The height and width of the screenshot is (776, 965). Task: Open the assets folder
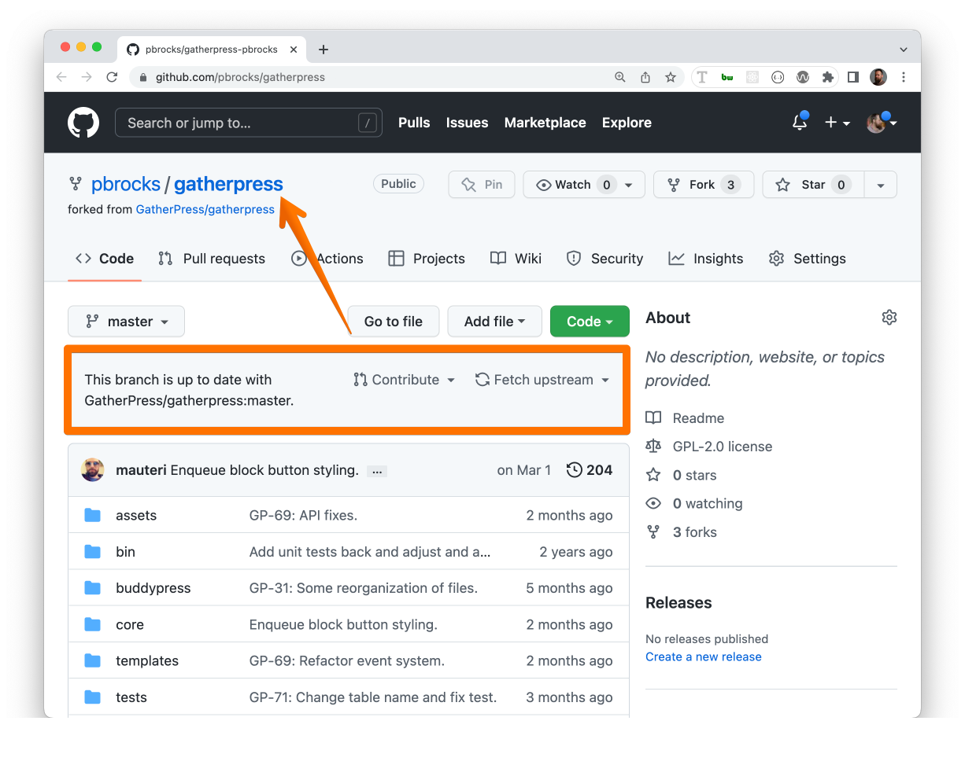[136, 516]
